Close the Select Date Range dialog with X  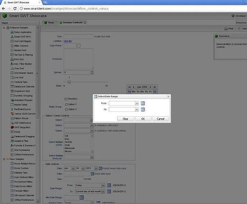[168, 96]
